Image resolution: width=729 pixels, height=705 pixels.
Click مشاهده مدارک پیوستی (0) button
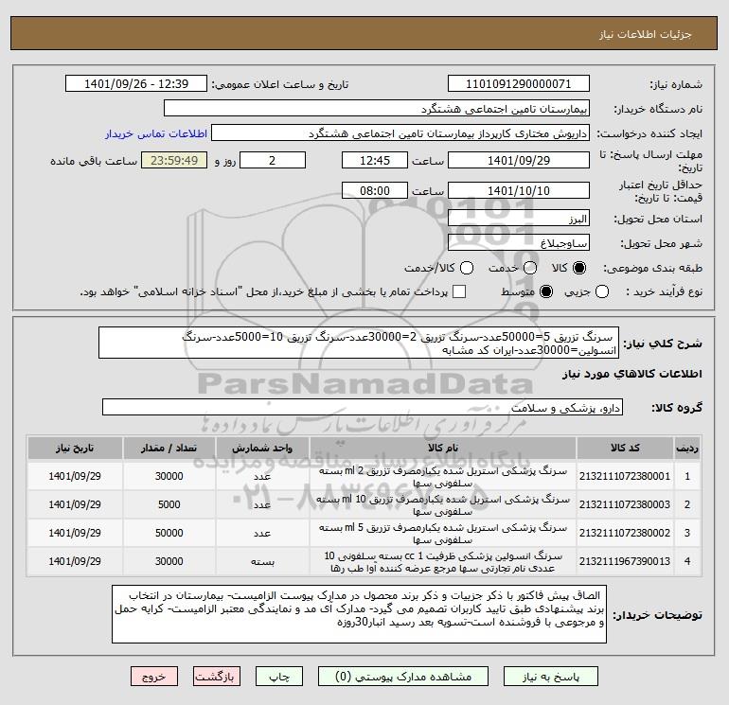[403, 677]
